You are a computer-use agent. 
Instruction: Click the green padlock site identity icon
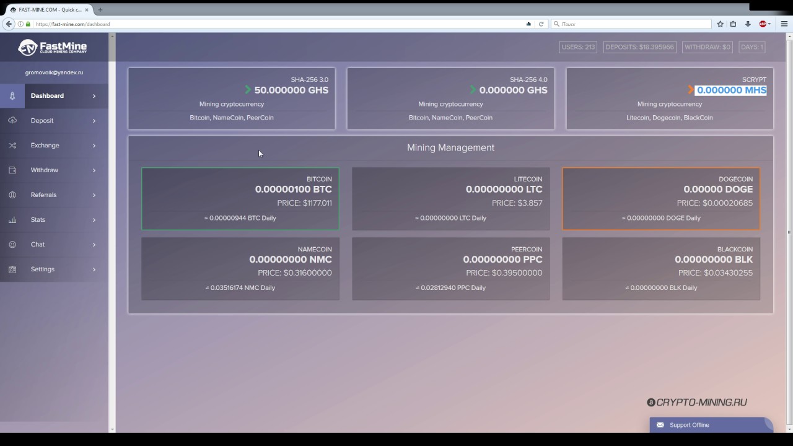28,24
